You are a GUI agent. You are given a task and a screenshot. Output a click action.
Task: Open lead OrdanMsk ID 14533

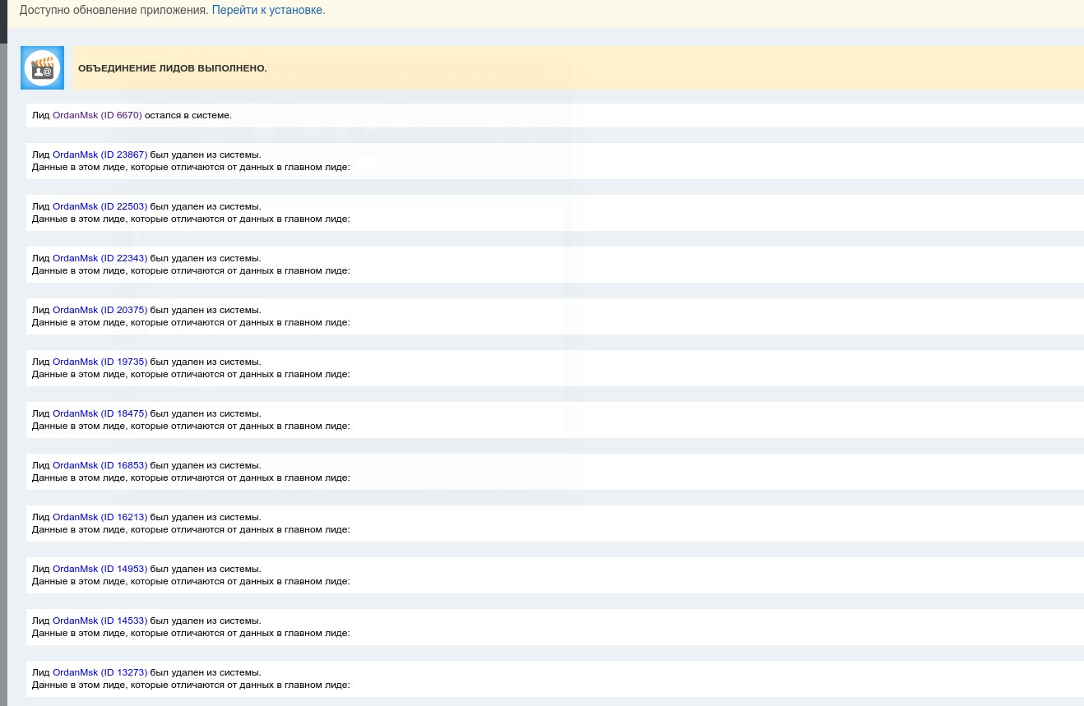click(100, 621)
